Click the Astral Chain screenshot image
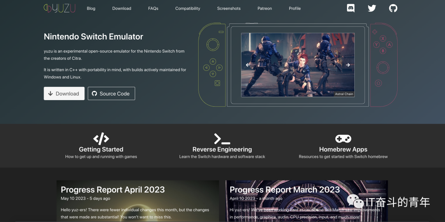 (298, 65)
